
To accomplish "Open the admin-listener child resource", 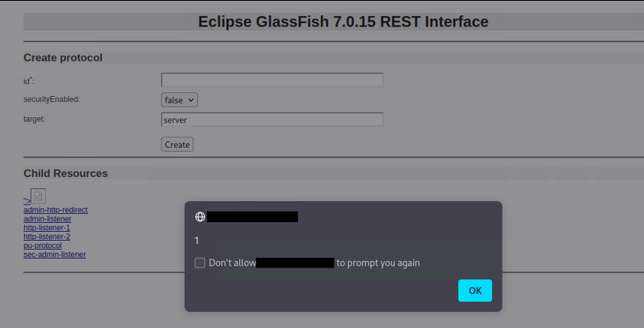I will point(47,219).
